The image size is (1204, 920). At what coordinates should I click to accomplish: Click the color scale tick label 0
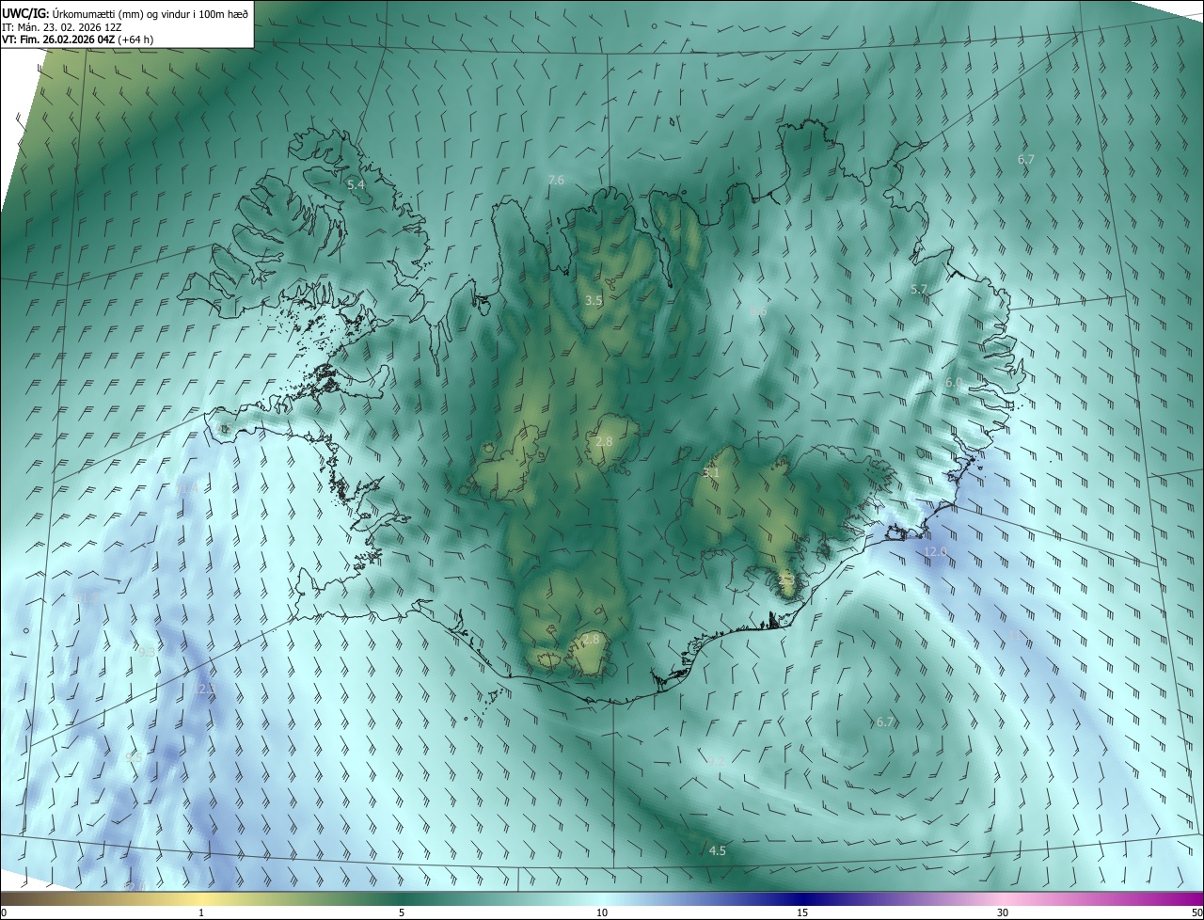click(4, 913)
